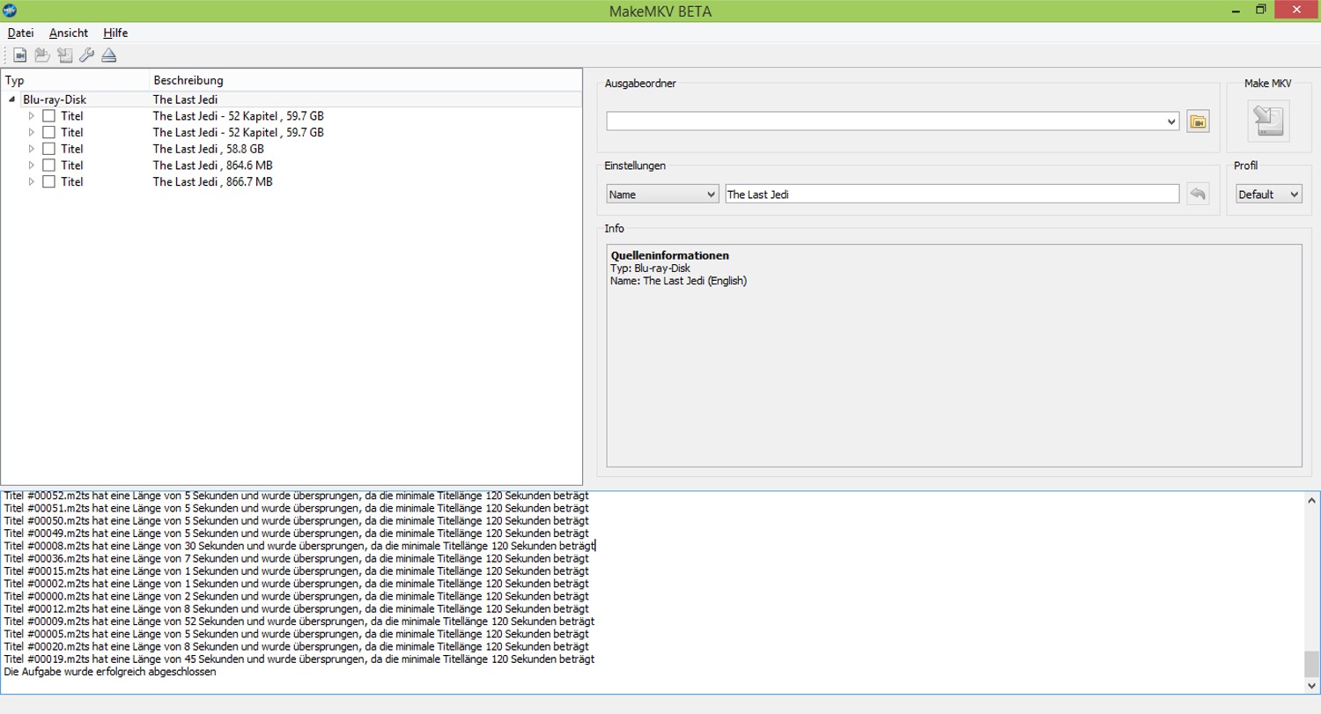Check the 58.8 GB title checkbox

(x=48, y=149)
